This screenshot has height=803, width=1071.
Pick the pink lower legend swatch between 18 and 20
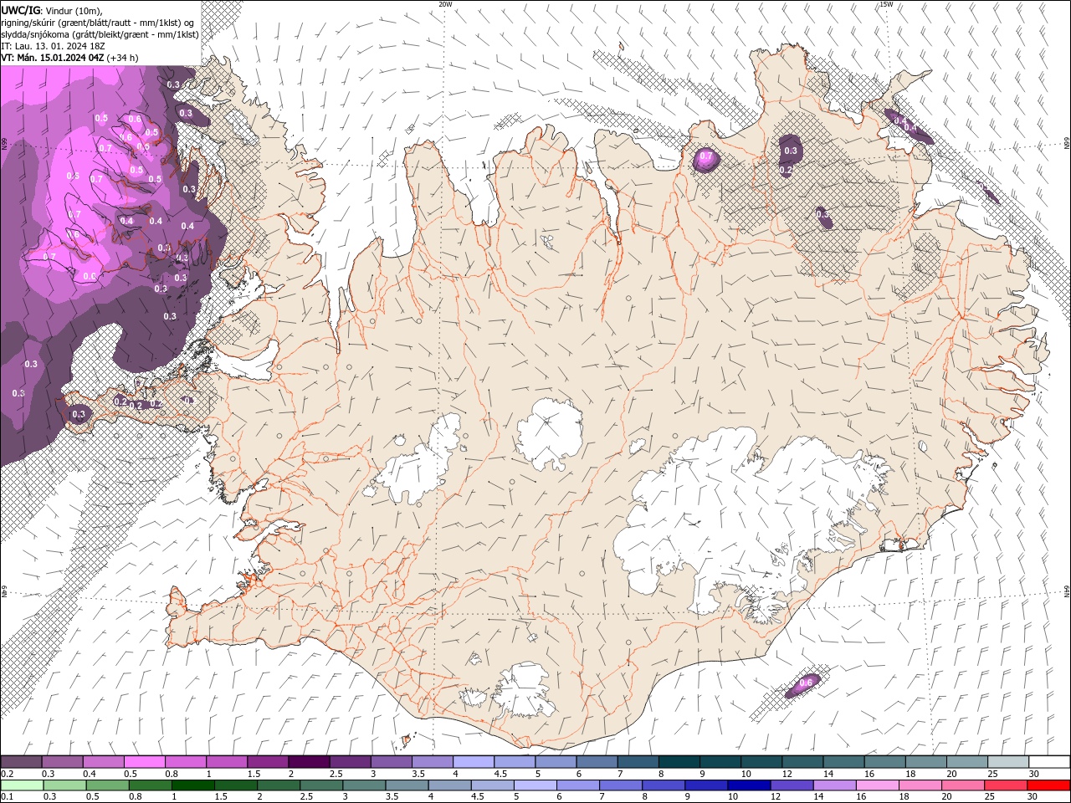pos(920,785)
